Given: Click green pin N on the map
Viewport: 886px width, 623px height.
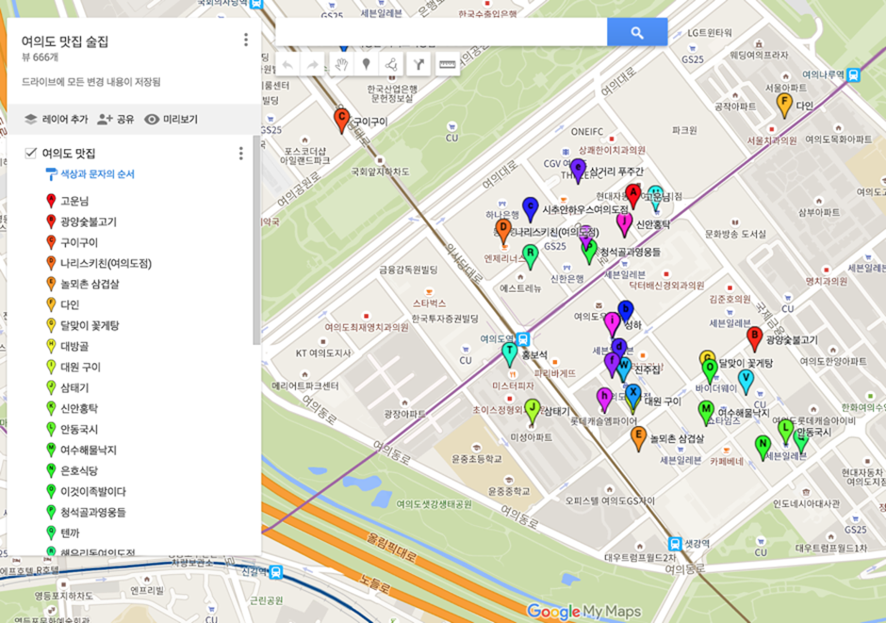Looking at the screenshot, I should click(763, 447).
